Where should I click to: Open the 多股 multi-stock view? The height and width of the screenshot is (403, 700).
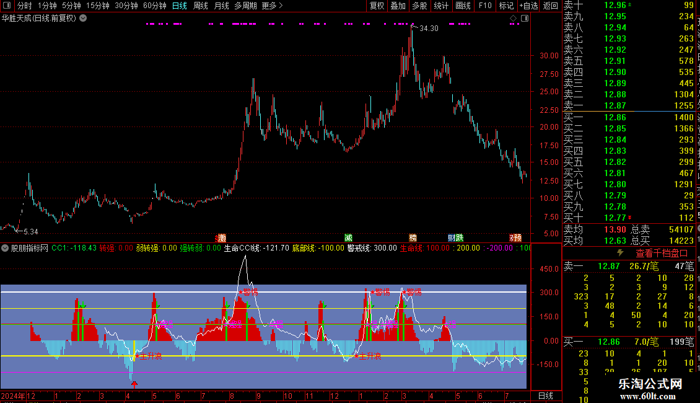tap(419, 6)
